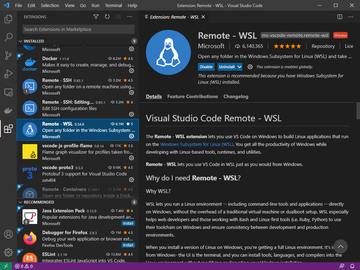360x270 pixels.
Task: Click the scroll-to-top arrow button
Action: click(x=340, y=246)
